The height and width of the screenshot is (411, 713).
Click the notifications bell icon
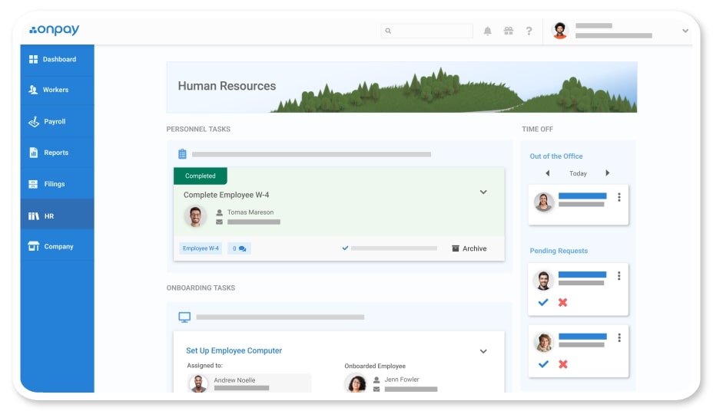coord(487,31)
